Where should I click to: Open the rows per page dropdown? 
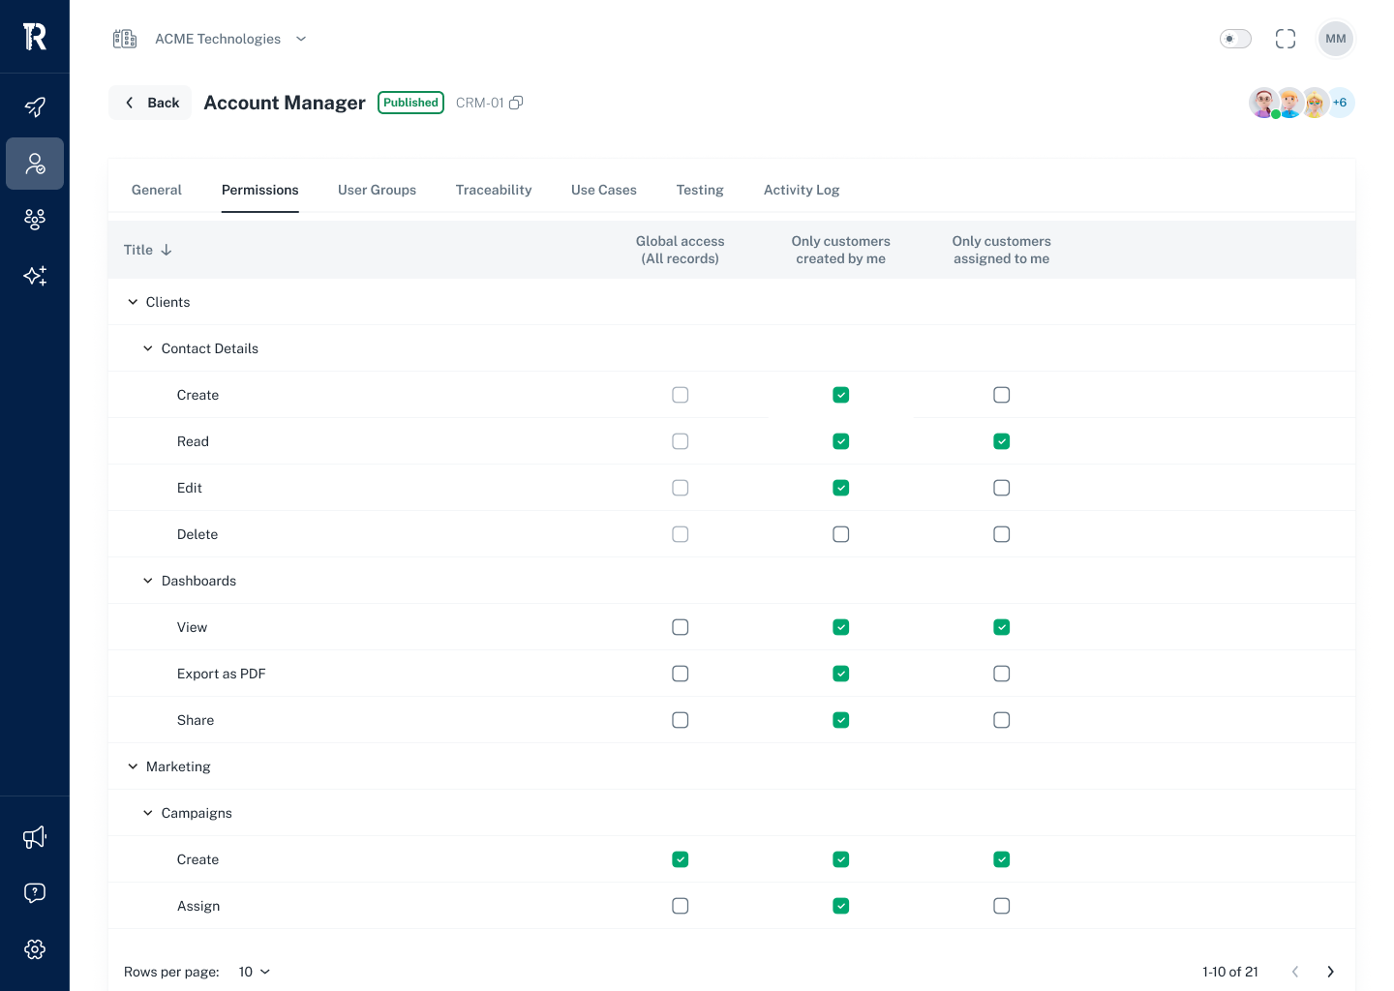point(255,972)
